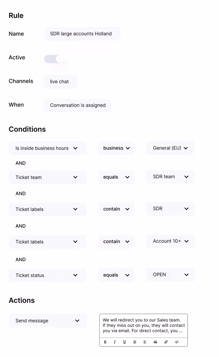Apply italic formatting in message editor
The image size is (219, 357).
[115, 342]
